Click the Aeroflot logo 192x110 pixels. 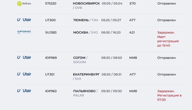(x=24, y=32)
